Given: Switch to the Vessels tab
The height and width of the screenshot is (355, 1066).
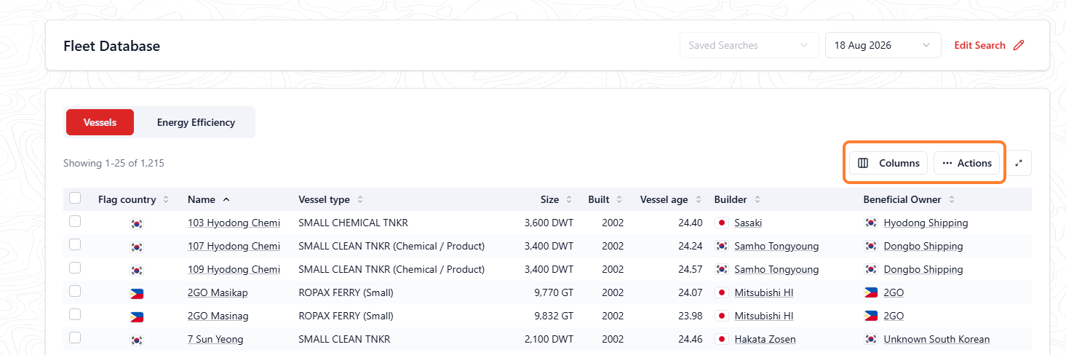Looking at the screenshot, I should [x=100, y=122].
